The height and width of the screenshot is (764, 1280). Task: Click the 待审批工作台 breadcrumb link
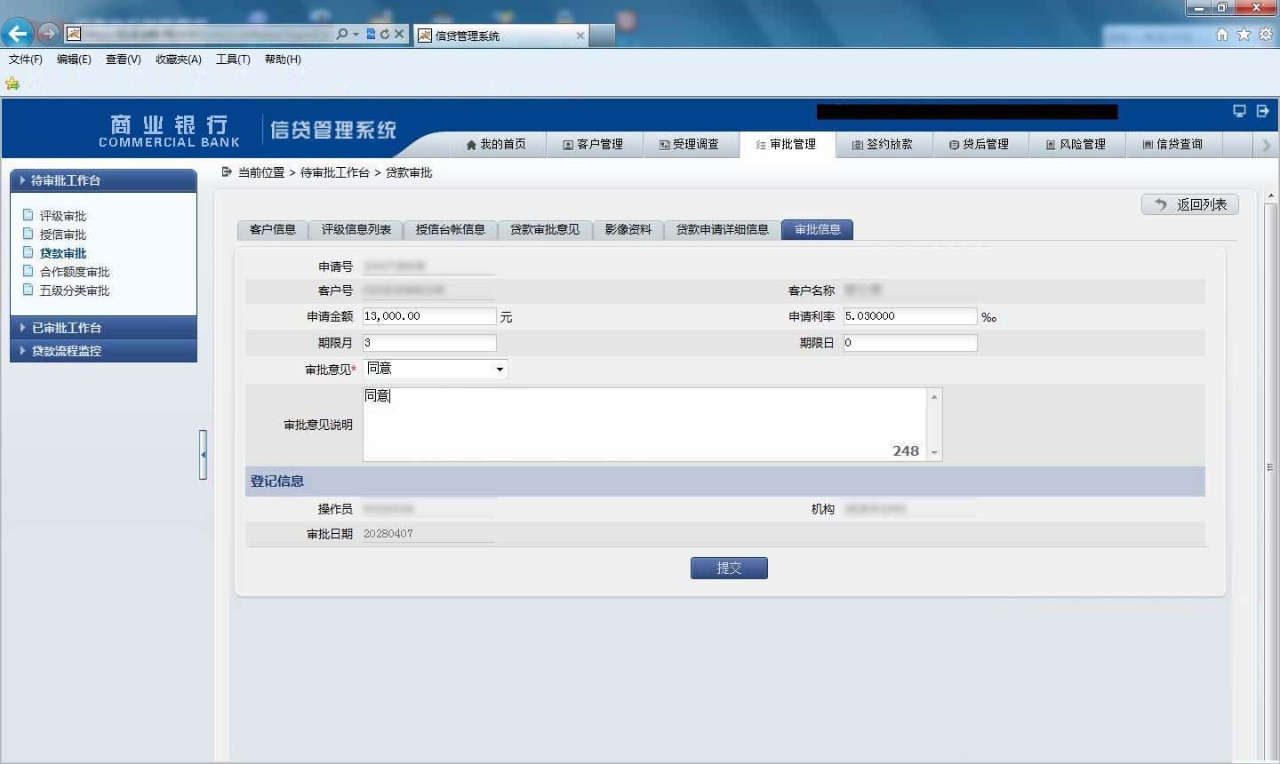click(x=335, y=172)
